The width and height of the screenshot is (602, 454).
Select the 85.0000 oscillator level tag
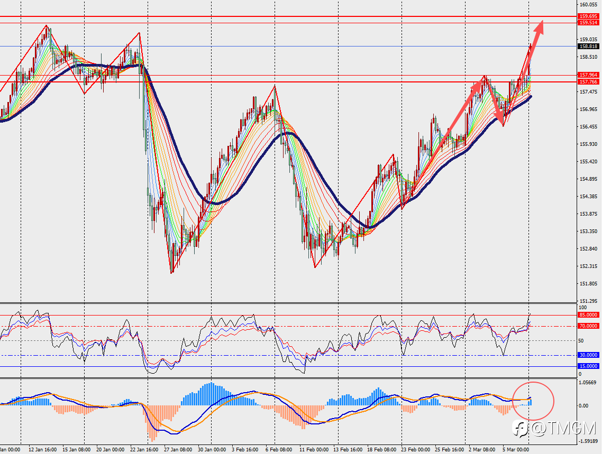click(588, 315)
